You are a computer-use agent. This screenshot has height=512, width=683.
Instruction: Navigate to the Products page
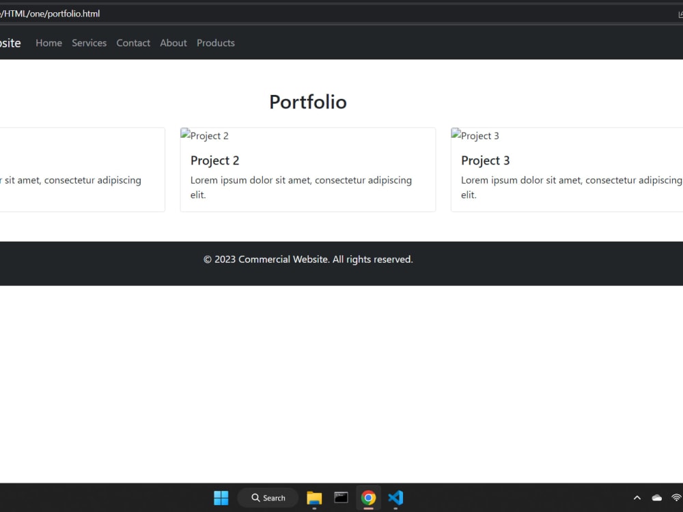tap(215, 43)
